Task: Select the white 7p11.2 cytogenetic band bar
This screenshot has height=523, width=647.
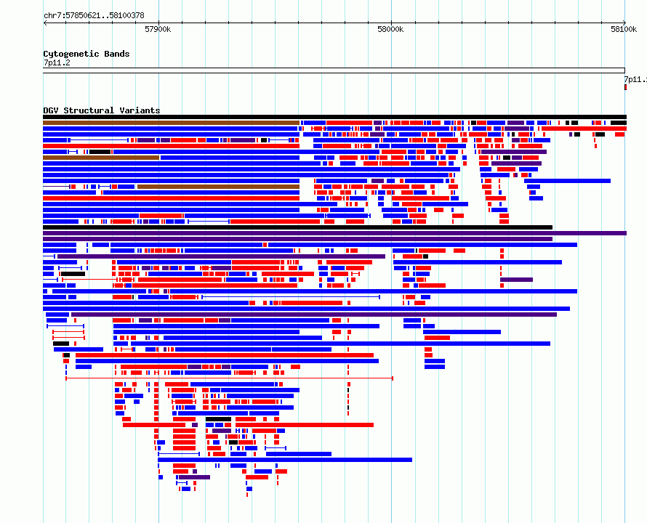Action: [x=334, y=70]
